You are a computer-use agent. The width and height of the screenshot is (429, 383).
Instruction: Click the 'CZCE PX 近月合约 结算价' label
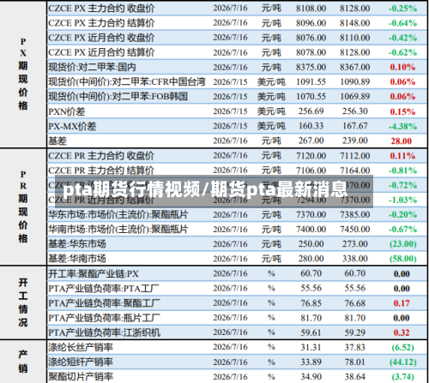101,52
